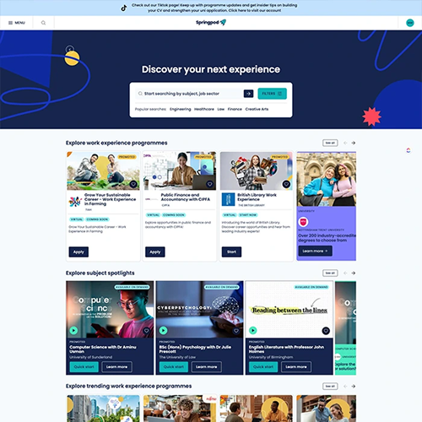Favourite the Public Finance CIPFA card
The width and height of the screenshot is (422, 422).
pos(209,184)
